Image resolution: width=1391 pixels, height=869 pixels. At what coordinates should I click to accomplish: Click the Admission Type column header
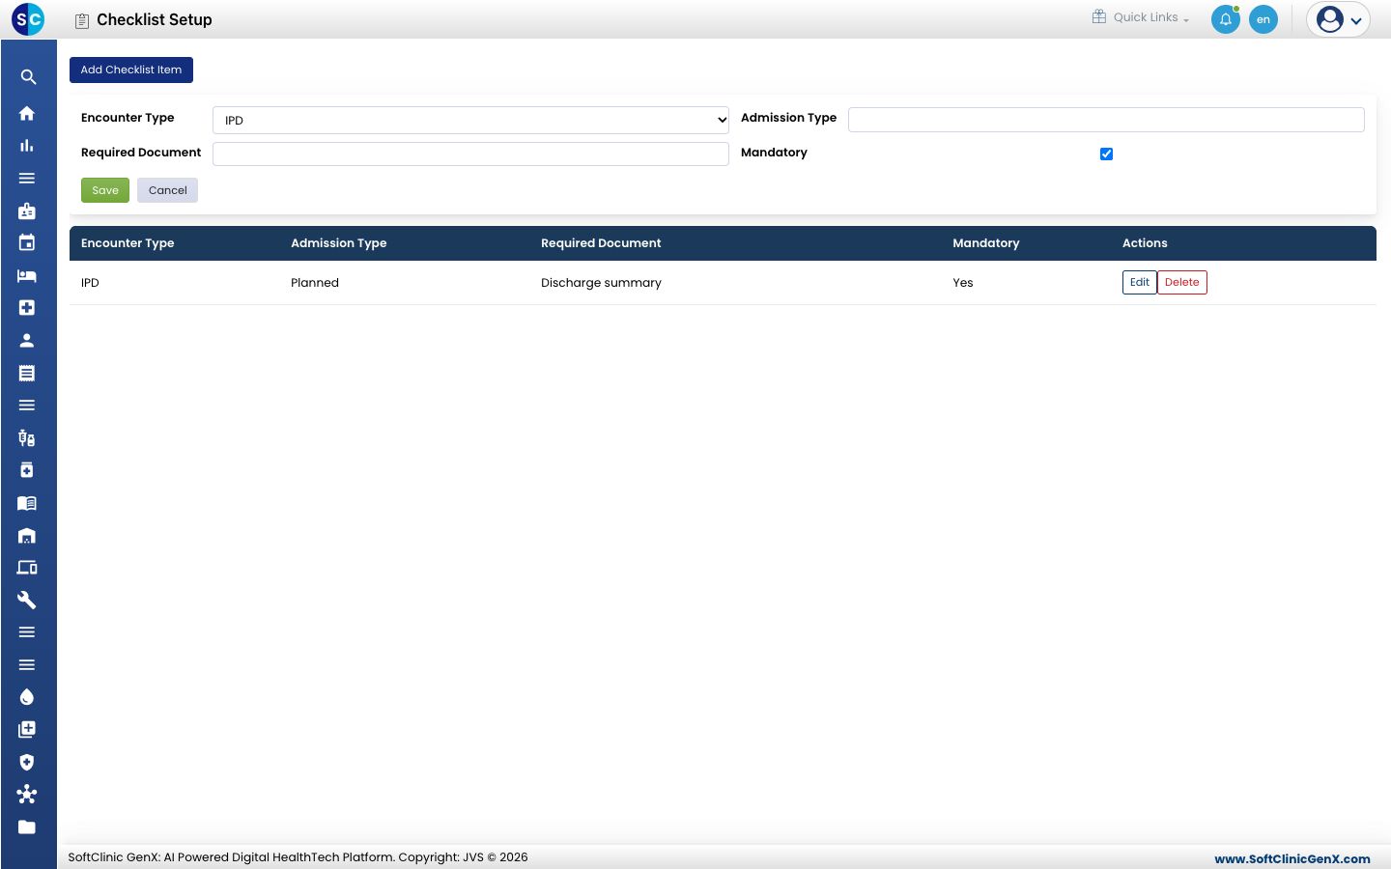[338, 243]
